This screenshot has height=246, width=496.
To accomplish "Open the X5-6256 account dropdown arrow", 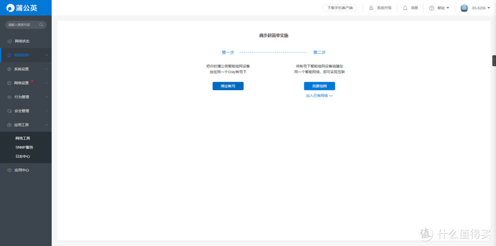I will [489, 8].
